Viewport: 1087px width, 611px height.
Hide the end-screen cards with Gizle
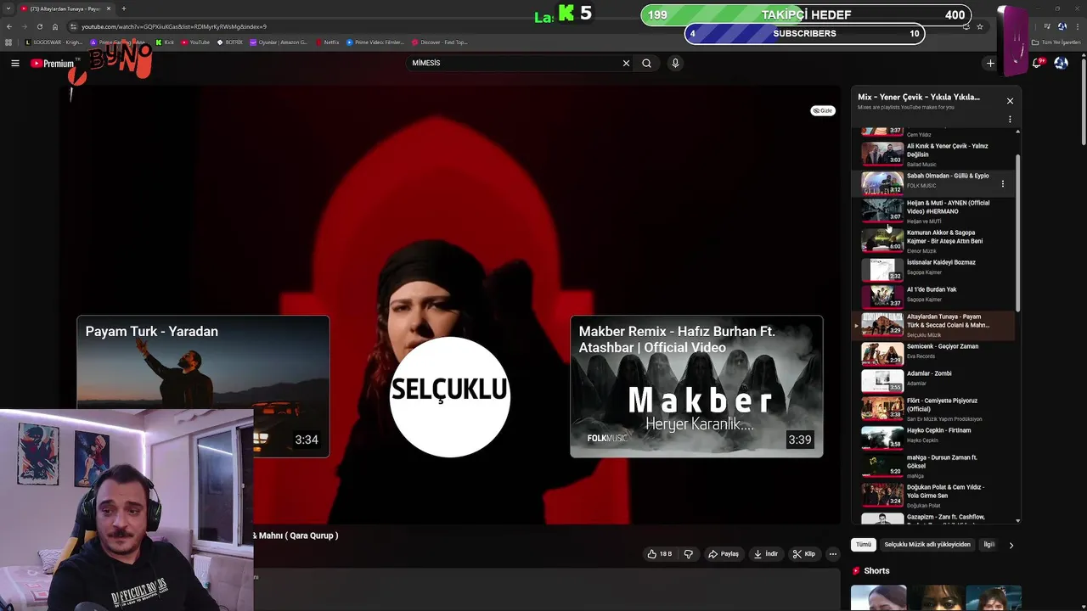point(823,110)
